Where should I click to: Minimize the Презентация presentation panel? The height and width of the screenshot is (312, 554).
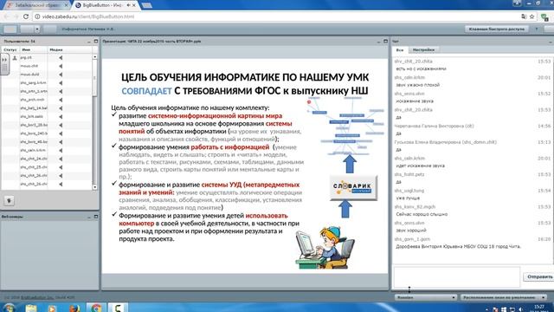click(x=378, y=42)
